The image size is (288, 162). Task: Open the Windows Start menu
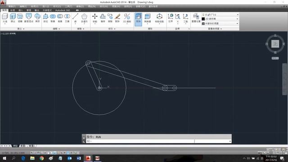click(4, 158)
